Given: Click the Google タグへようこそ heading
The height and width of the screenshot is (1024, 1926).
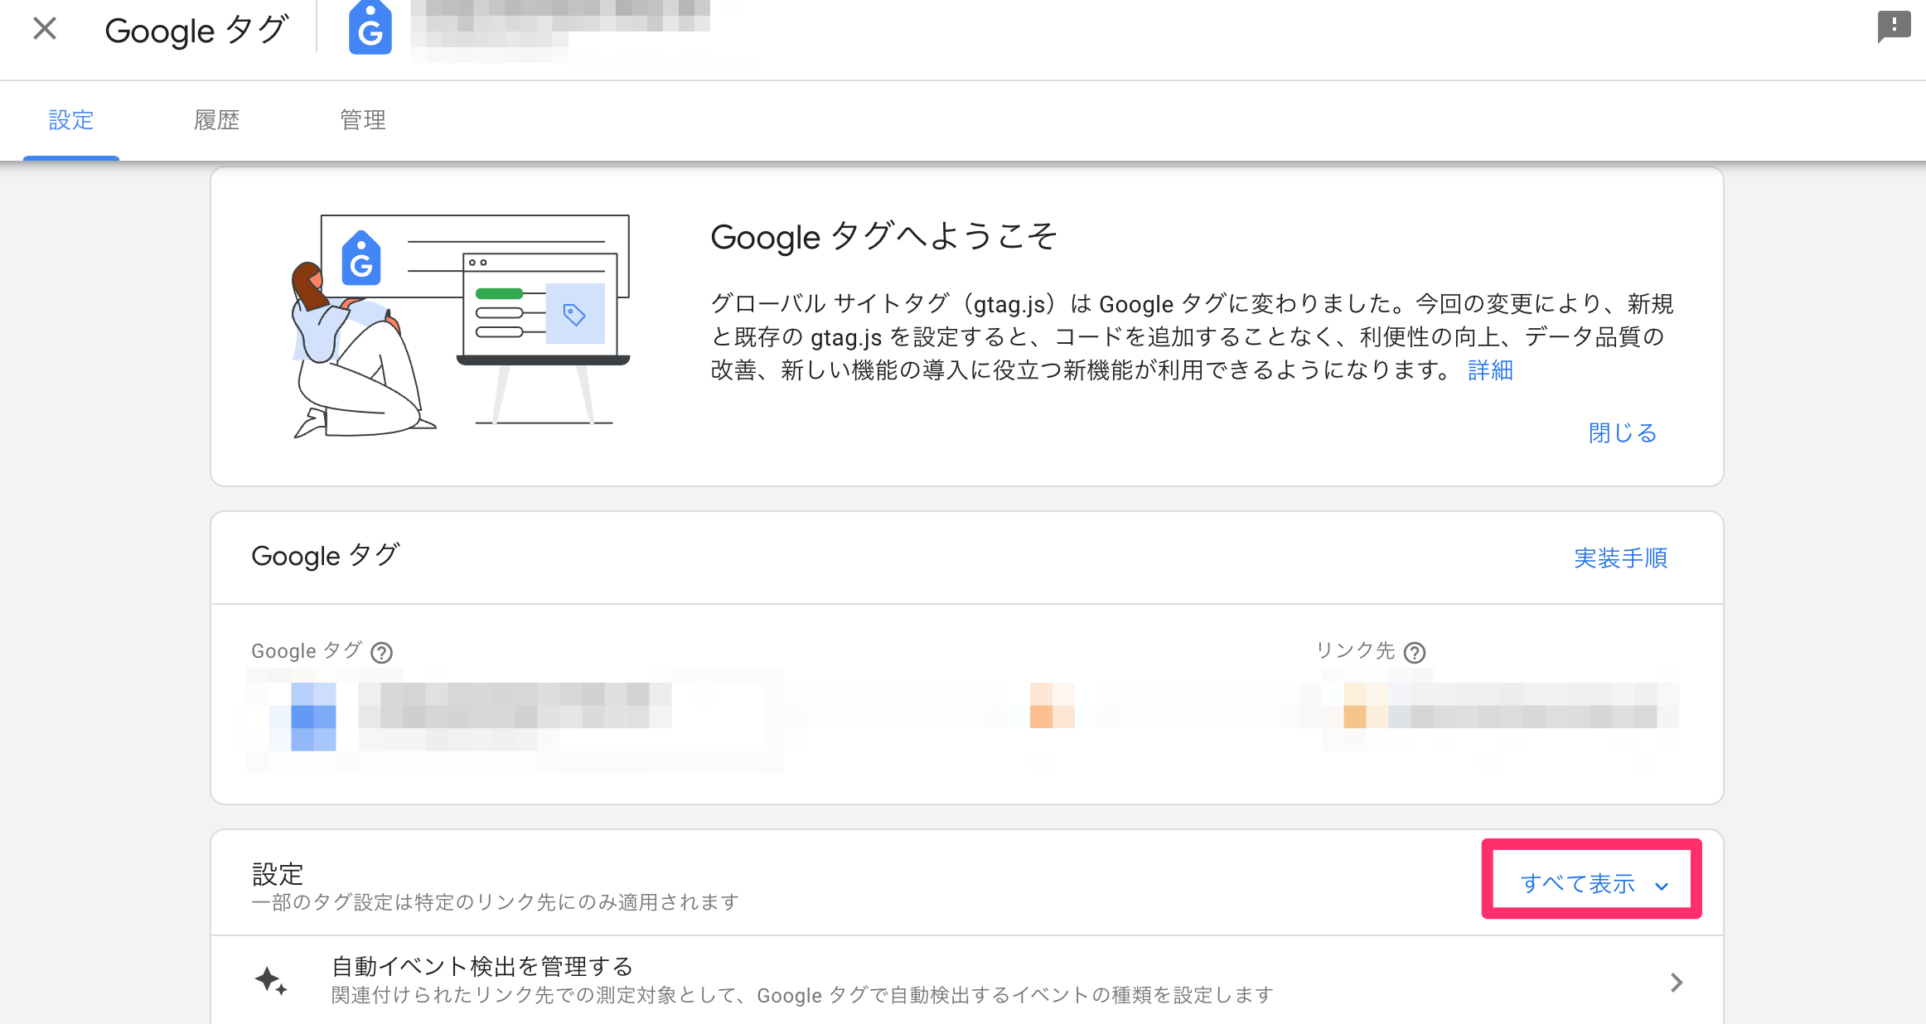Looking at the screenshot, I should (x=883, y=236).
